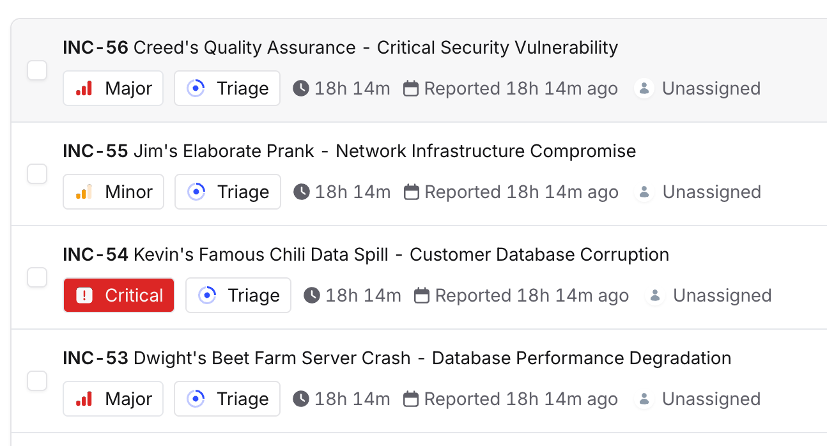Image resolution: width=827 pixels, height=446 pixels.
Task: Click the orange Minor severity bars icon on INC-55
Action: 84,192
